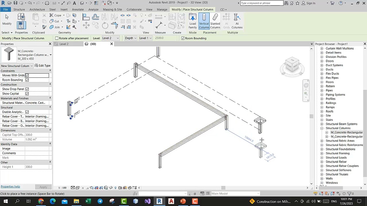Screen dimensions: 367x206
Task: Open New Structural Columns filter dropdown
Action: coord(17,66)
